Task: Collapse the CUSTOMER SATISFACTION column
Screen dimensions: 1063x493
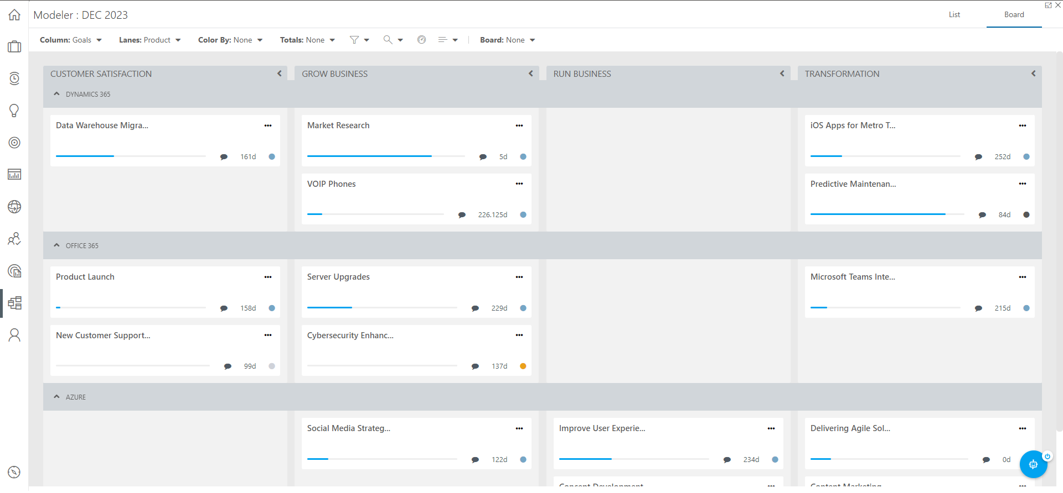Action: 280,74
